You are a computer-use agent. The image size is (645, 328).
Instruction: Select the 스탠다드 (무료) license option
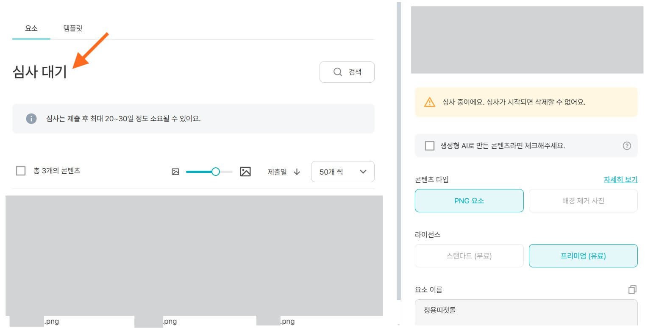tap(469, 256)
